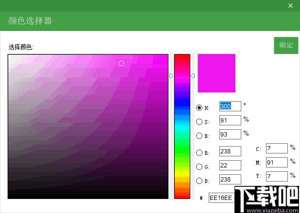Select the H hue radio button
Image resolution: width=300 pixels, height=213 pixels.
coord(199,107)
